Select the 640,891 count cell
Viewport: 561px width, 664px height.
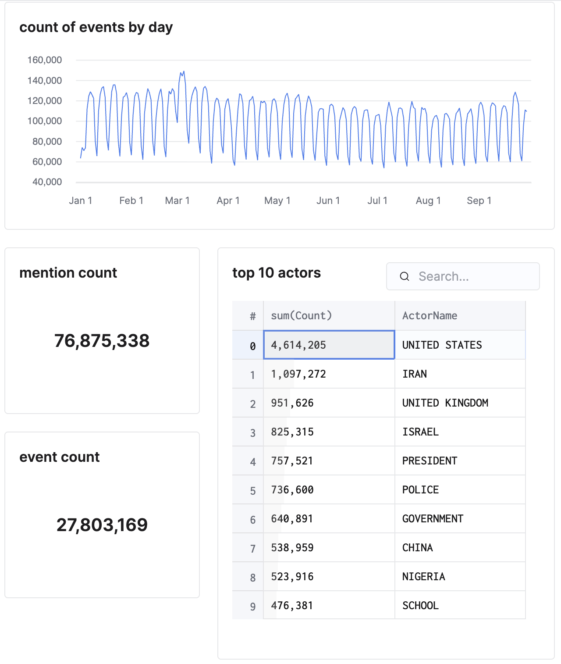pyautogui.click(x=329, y=518)
